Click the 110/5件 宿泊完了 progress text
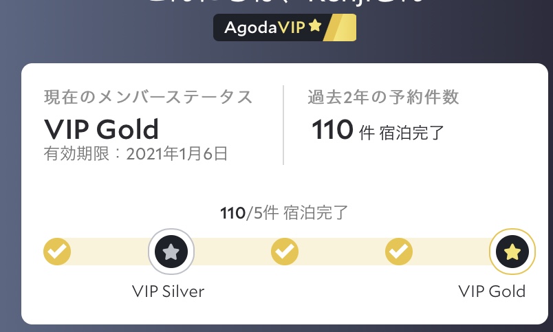Screen dimensions: 553x332 [283, 212]
